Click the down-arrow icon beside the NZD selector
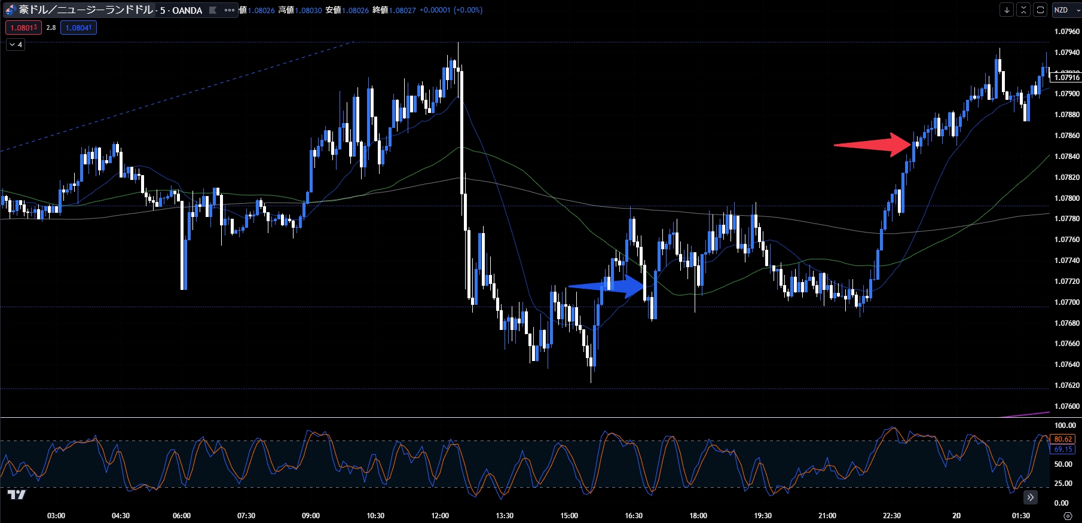1082x523 pixels. 1007,10
